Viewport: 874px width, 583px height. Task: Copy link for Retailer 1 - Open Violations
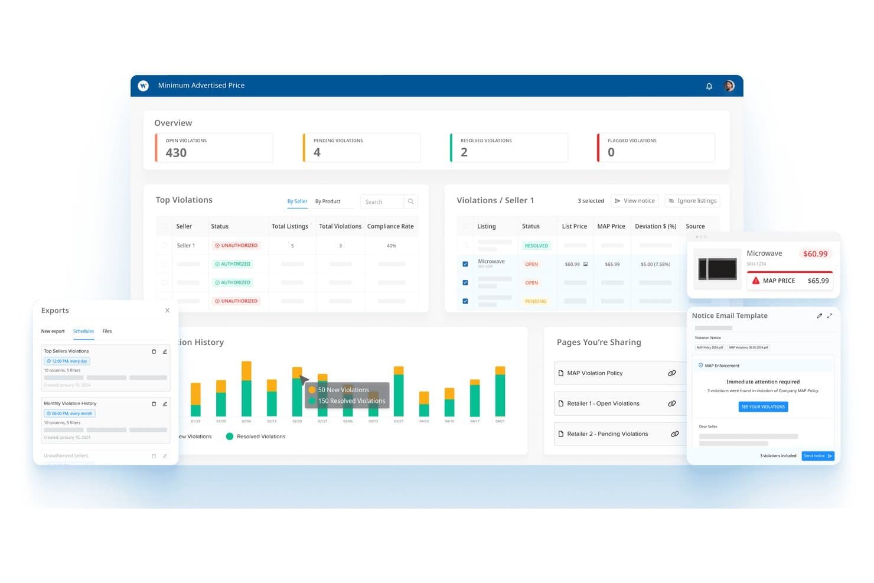click(x=671, y=403)
